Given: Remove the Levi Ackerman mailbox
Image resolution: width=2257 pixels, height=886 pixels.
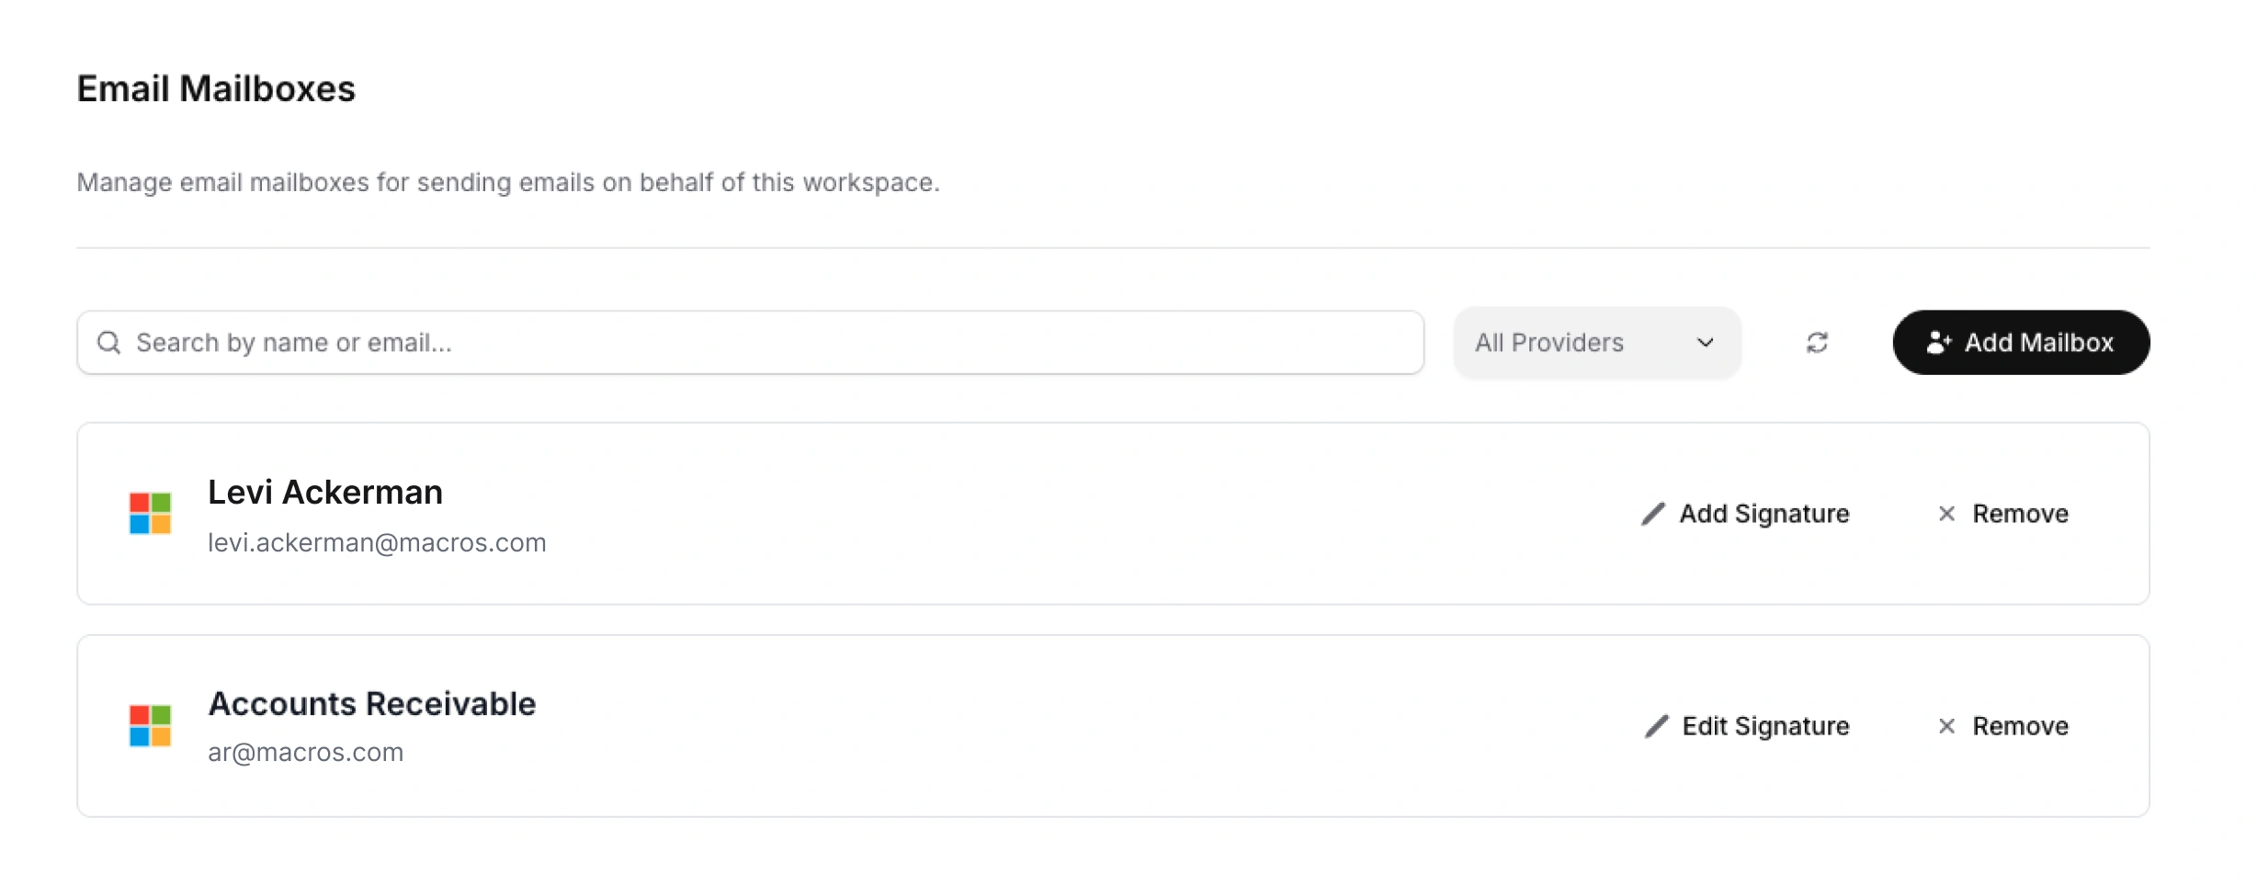Looking at the screenshot, I should coord(2020,514).
